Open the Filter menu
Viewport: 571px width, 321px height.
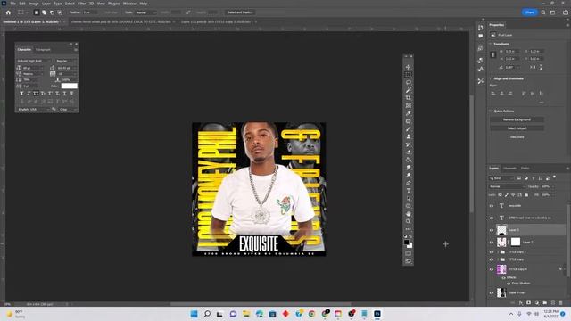pos(81,4)
